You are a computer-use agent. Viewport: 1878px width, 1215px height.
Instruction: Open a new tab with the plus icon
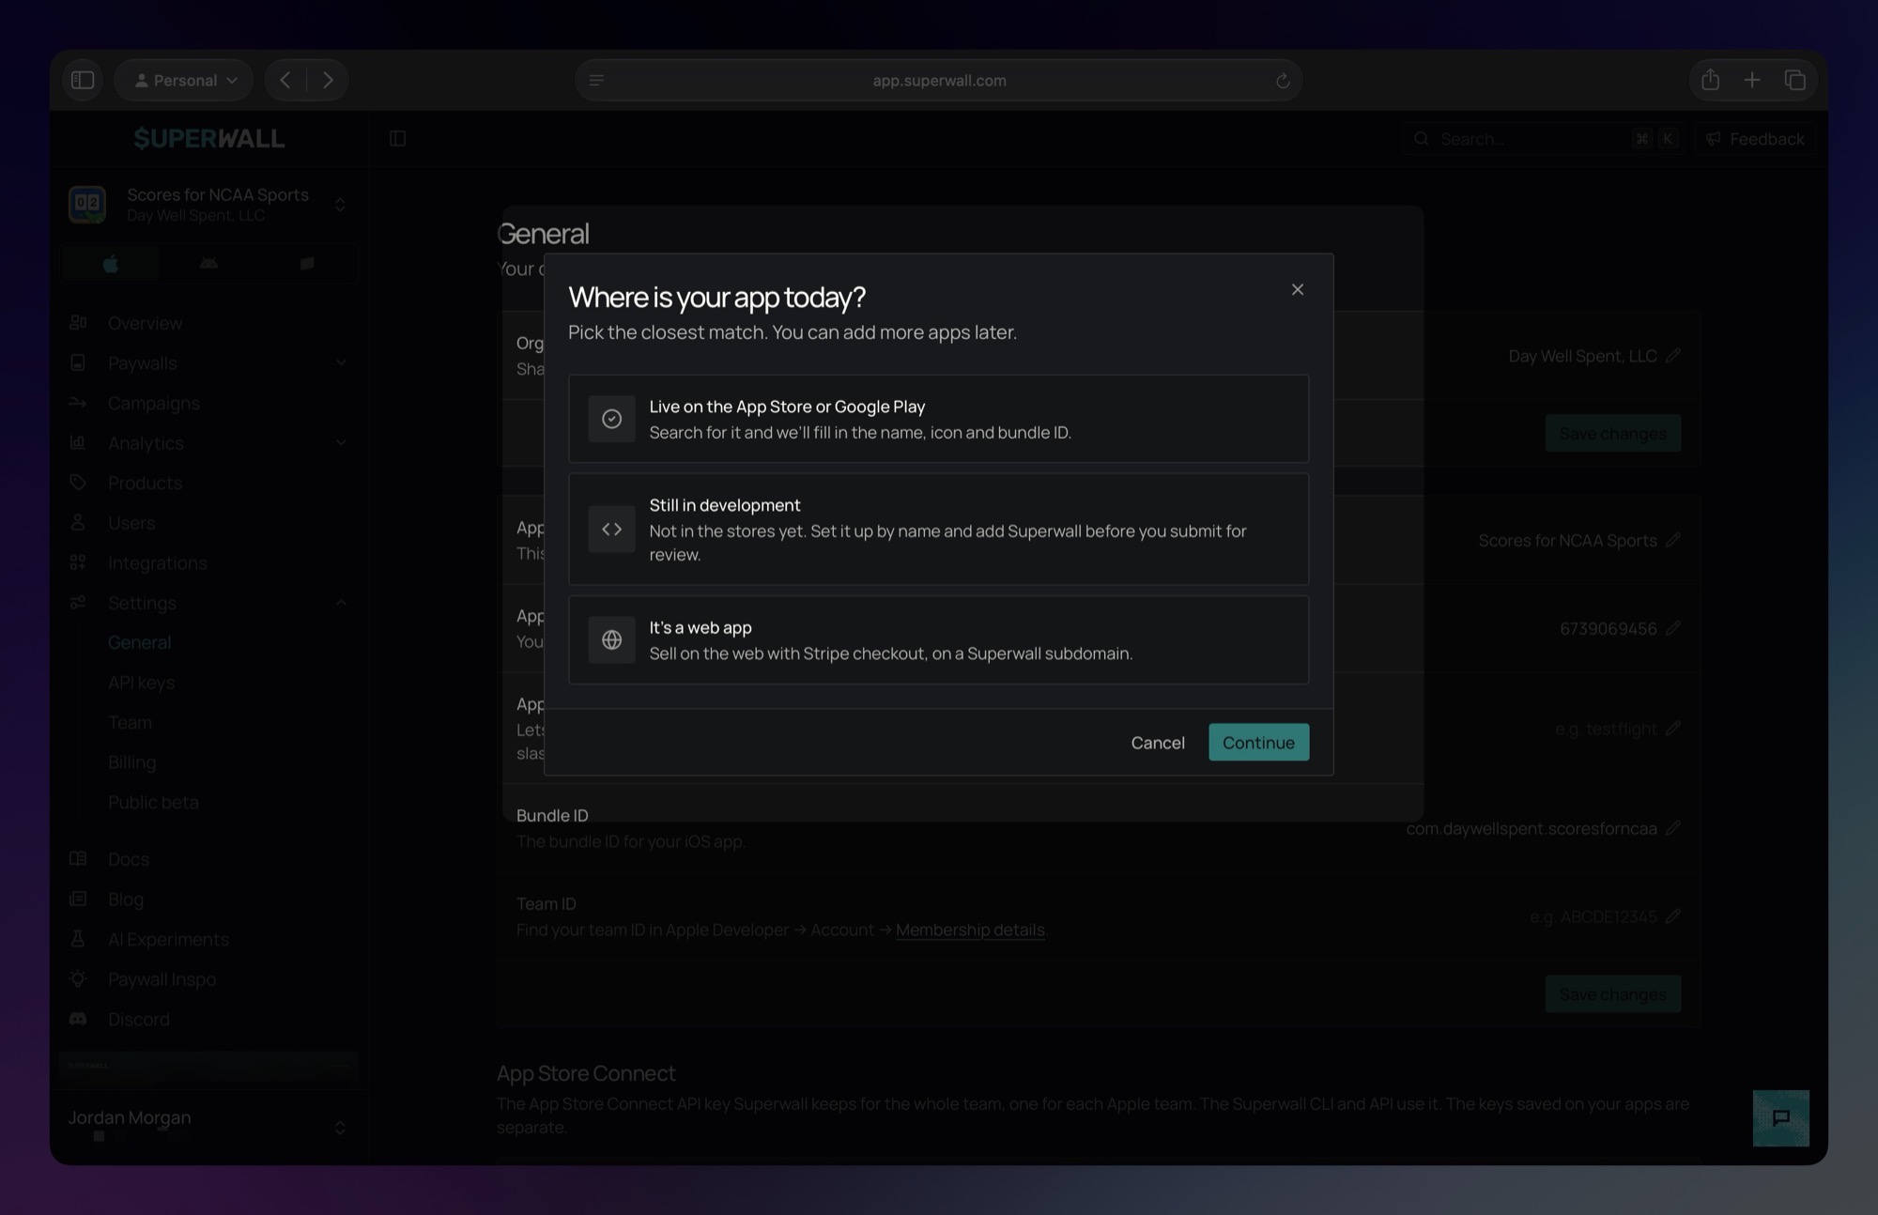click(1752, 80)
